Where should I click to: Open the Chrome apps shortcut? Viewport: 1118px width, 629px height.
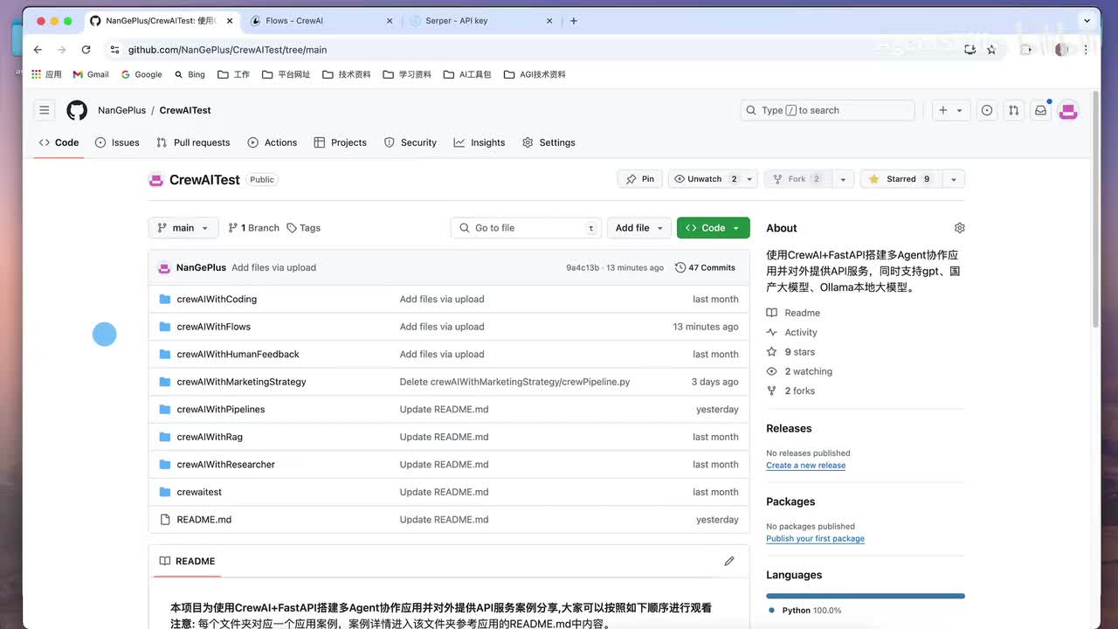46,74
